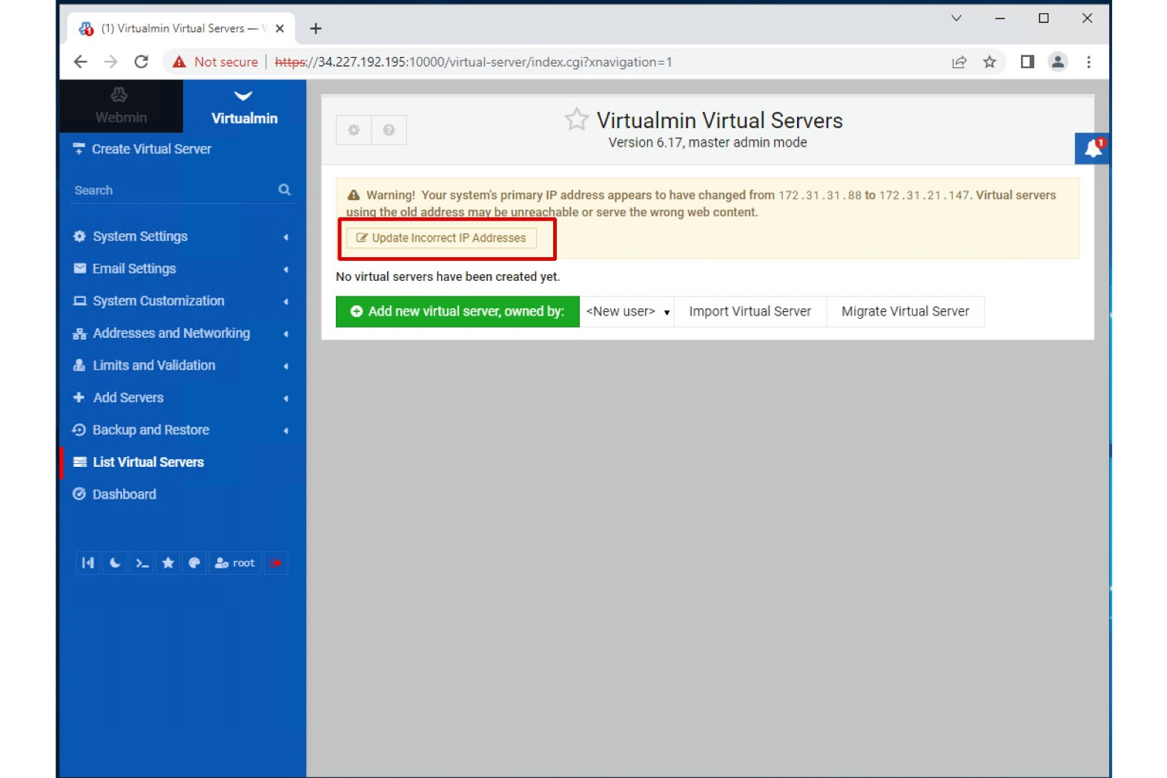Viewport: 1167px width, 778px height.
Task: Click System Customization expand arrow
Action: 285,302
